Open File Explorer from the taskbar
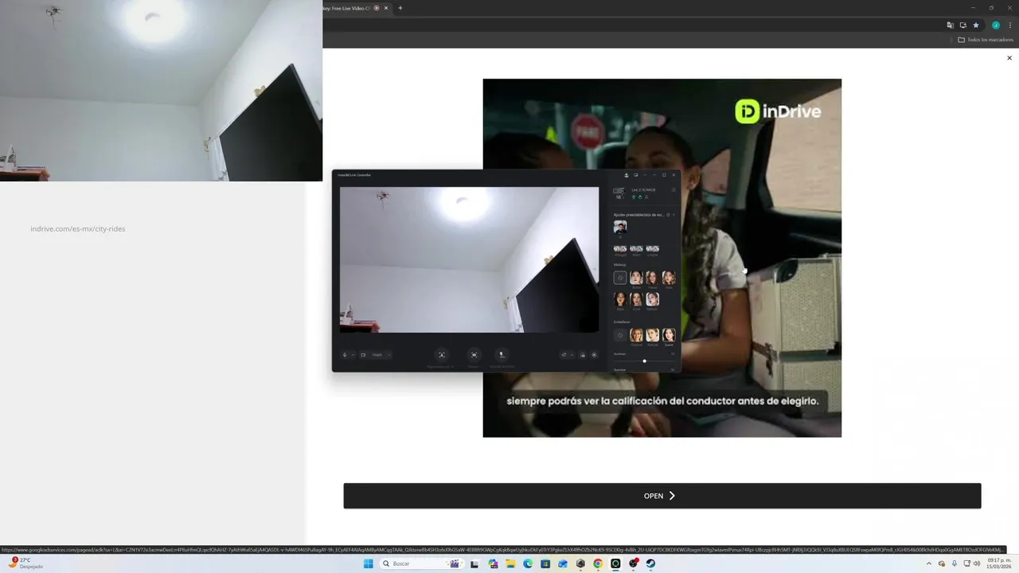 (x=510, y=563)
